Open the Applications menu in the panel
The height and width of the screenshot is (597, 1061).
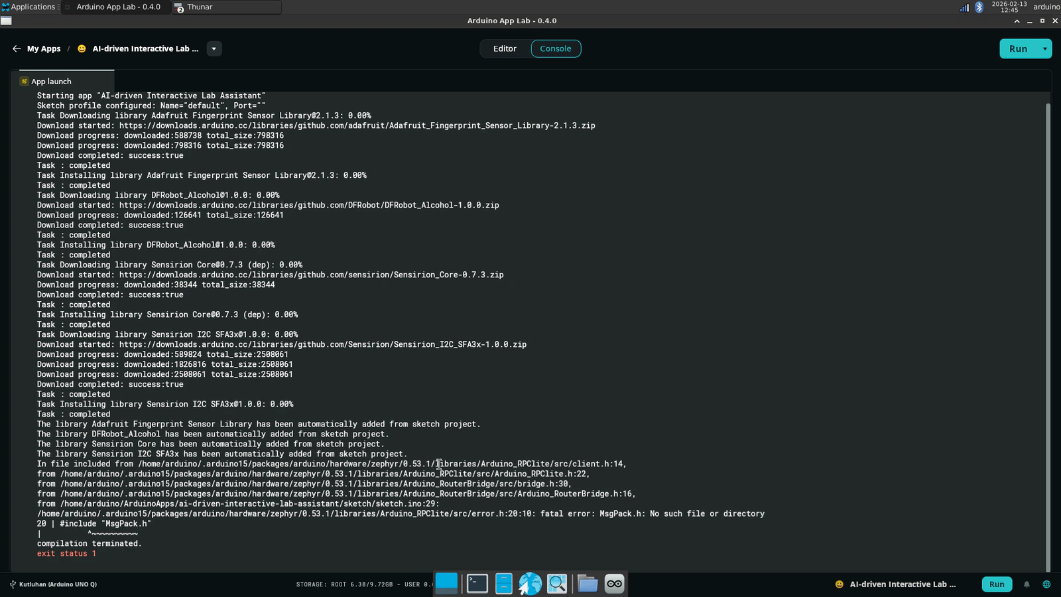click(x=29, y=7)
